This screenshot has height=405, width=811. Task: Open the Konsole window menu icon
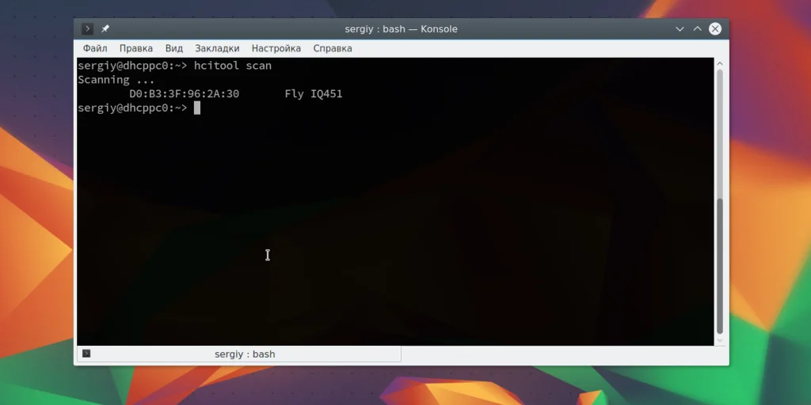pos(87,29)
